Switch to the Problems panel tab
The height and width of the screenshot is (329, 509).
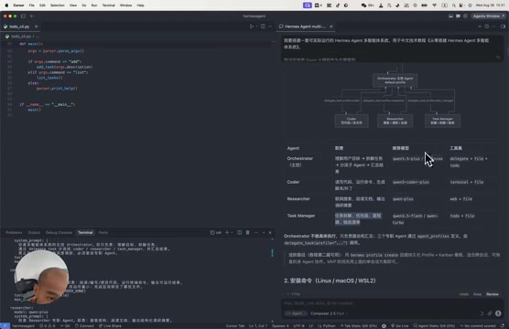pyautogui.click(x=14, y=232)
